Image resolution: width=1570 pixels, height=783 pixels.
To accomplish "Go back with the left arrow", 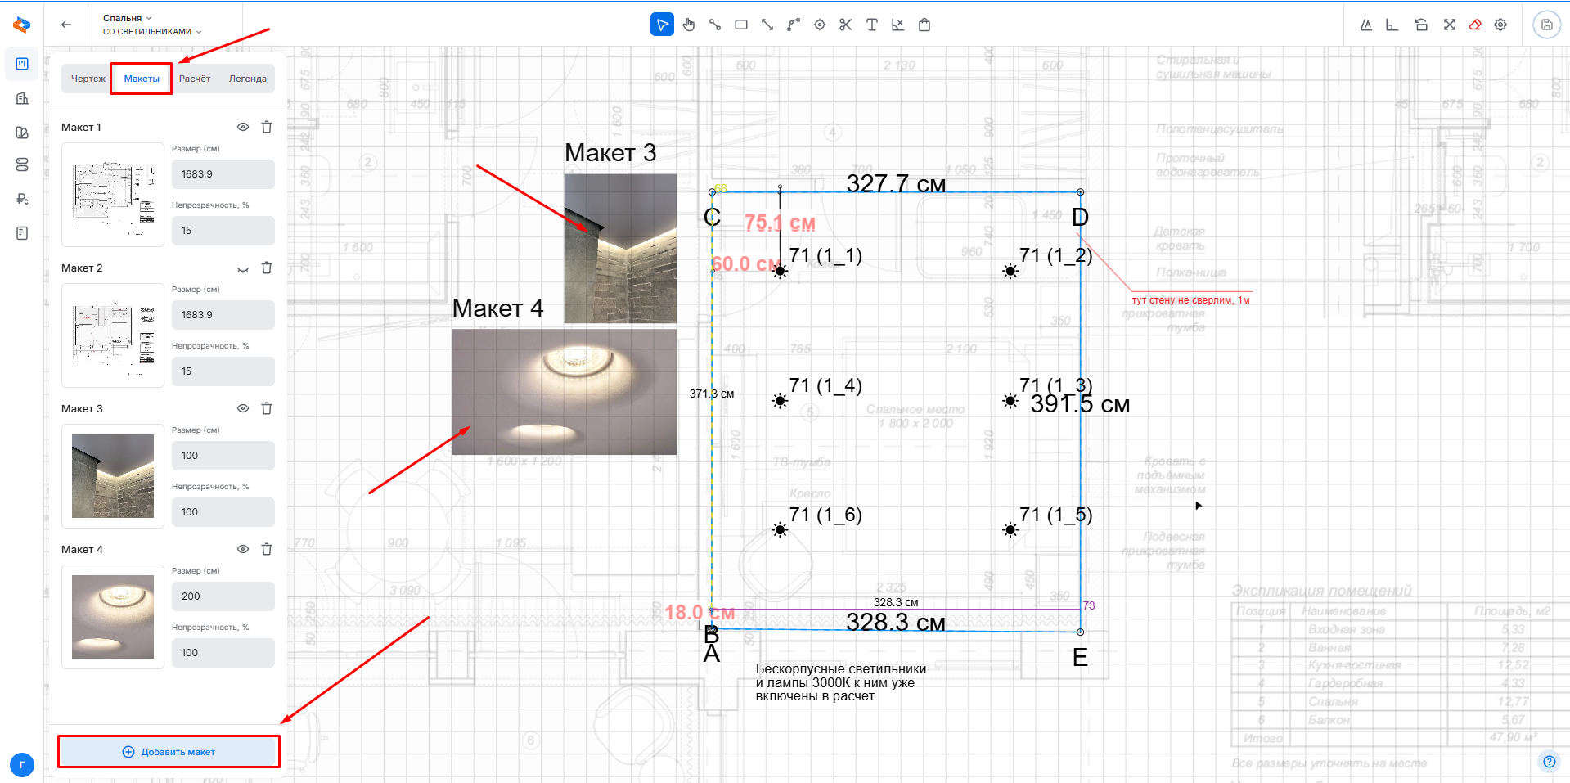I will [66, 25].
